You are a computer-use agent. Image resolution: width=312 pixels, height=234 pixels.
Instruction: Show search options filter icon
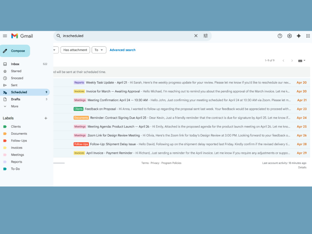pyautogui.click(x=206, y=36)
